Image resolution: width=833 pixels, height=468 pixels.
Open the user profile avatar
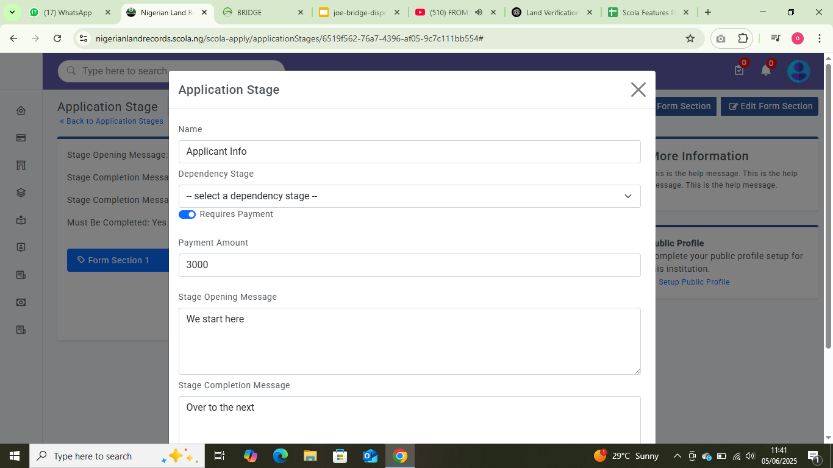click(x=798, y=71)
